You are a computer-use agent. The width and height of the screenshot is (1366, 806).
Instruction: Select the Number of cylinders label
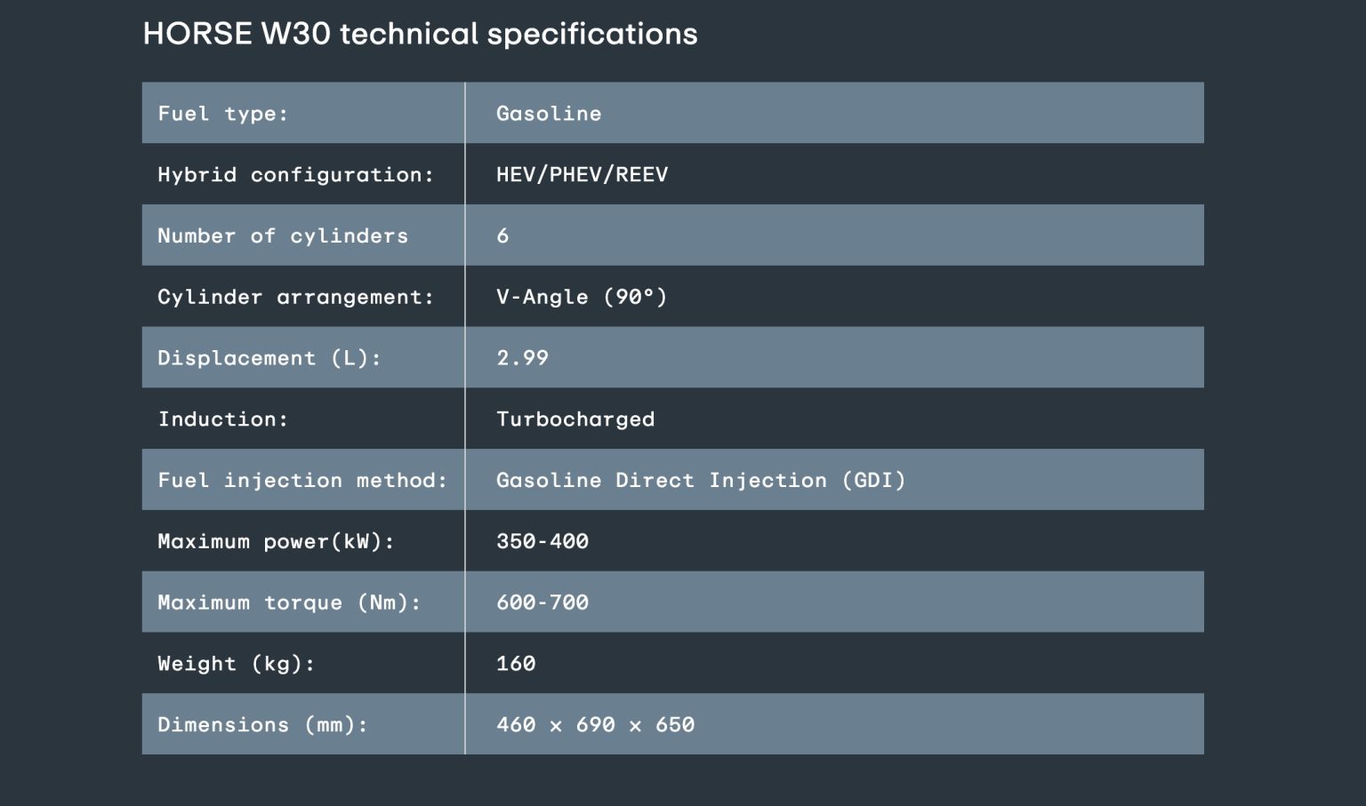283,235
